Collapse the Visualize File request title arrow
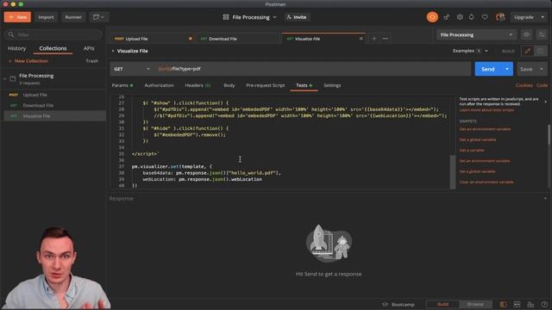This screenshot has height=310, width=552. click(x=113, y=51)
